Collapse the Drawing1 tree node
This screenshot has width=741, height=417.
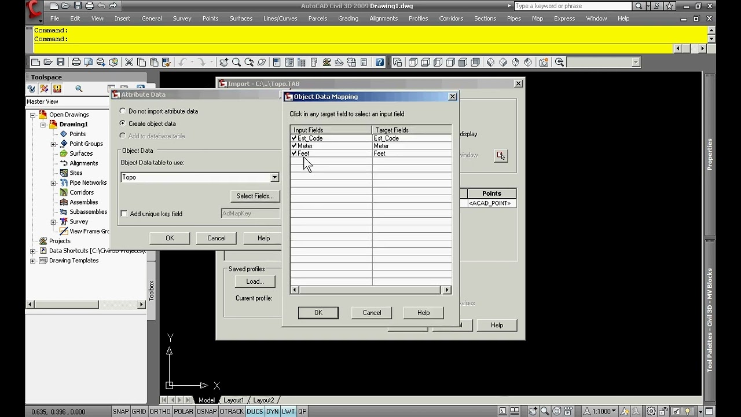click(x=43, y=125)
